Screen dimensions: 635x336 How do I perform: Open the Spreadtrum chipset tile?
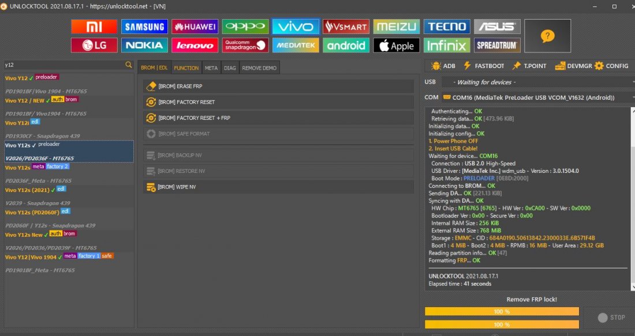point(497,46)
